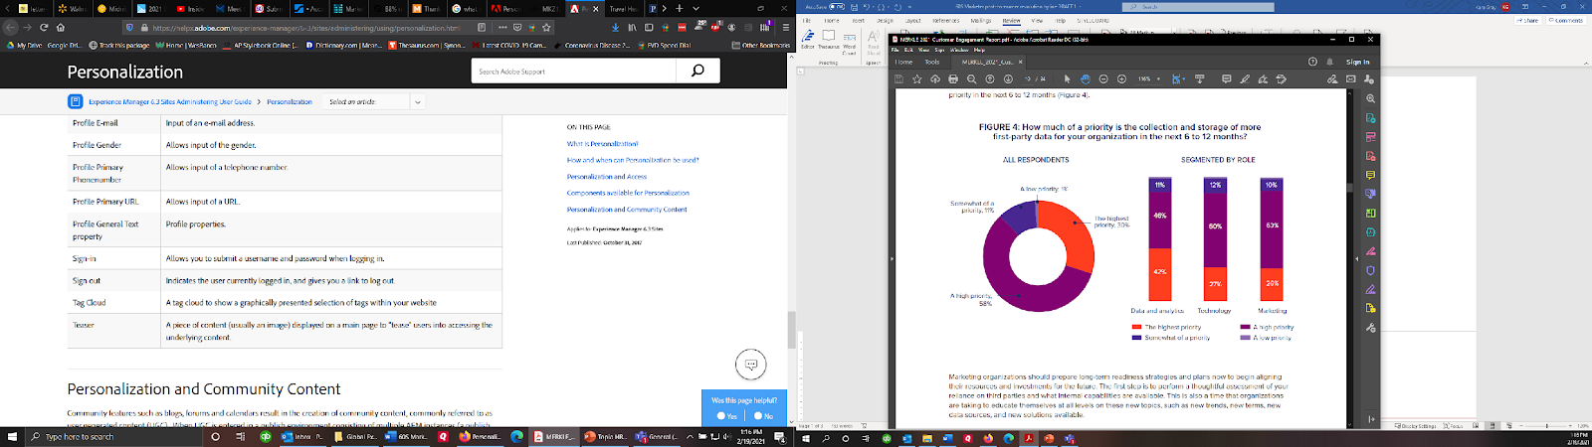
Task: Open the Experience Manager User Guide breadcrumb
Action: tap(170, 101)
